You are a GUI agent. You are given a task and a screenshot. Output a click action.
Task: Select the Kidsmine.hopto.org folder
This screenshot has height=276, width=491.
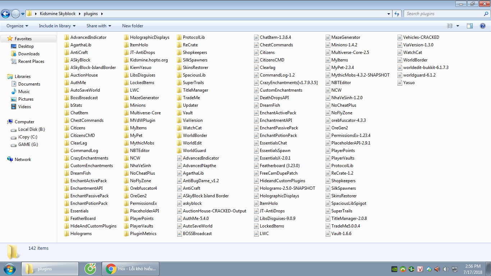[146, 60]
